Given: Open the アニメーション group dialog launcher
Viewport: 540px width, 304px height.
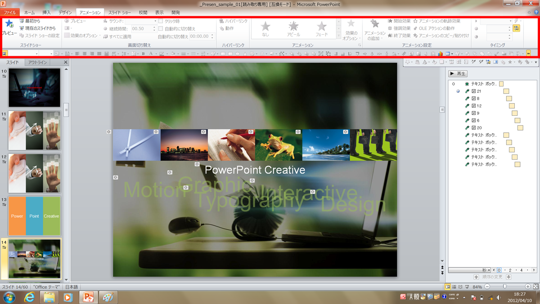Looking at the screenshot, I should pyautogui.click(x=360, y=45).
